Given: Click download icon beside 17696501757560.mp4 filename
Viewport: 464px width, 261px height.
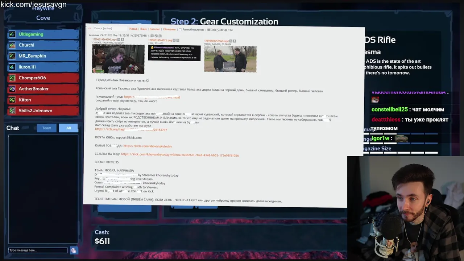Looking at the screenshot, I should (x=235, y=41).
